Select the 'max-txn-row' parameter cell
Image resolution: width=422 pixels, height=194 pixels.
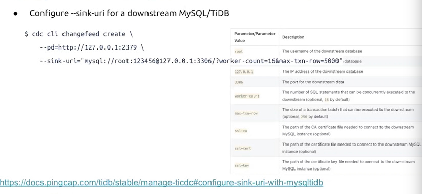[x=246, y=113]
